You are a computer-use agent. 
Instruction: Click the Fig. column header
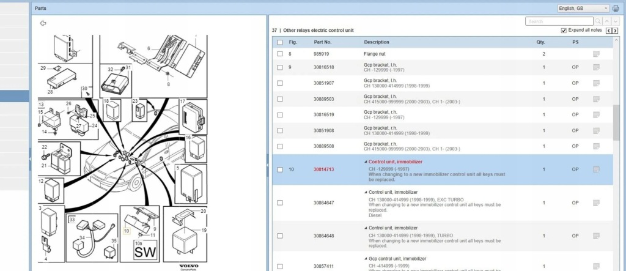pyautogui.click(x=293, y=42)
